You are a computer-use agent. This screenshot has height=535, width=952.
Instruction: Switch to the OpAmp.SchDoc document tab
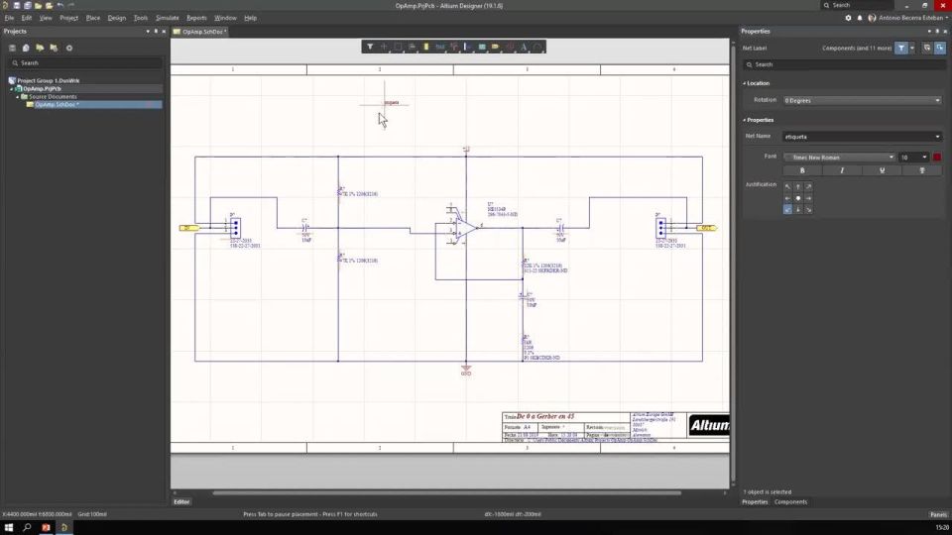pyautogui.click(x=199, y=32)
